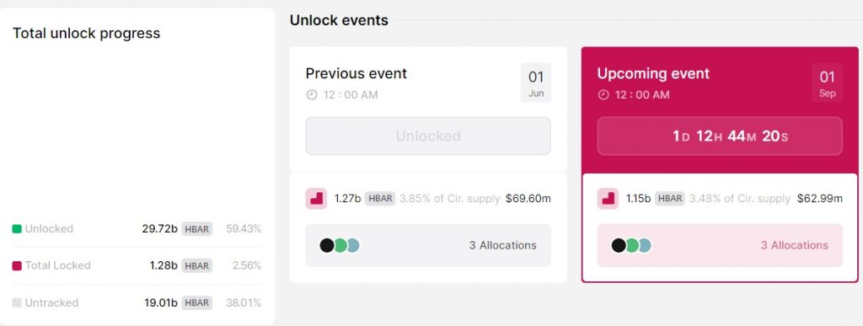Viewport: 863px width, 326px height.
Task: Toggle the gray Untracked legend item
Action: [x=46, y=303]
